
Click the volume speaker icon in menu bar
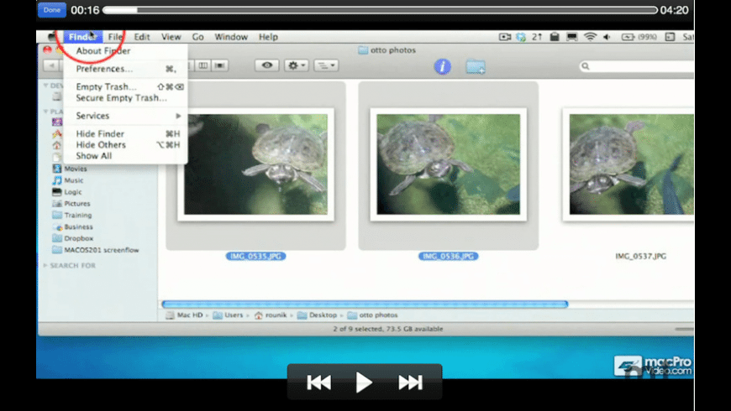[x=607, y=37]
